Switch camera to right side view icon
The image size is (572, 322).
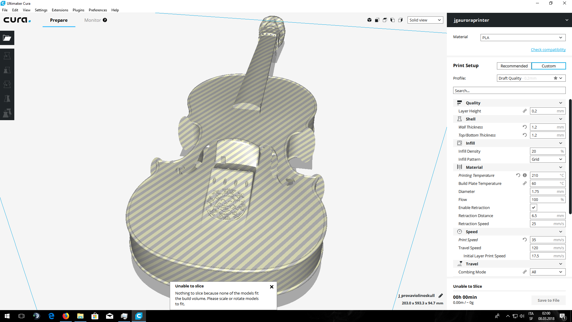400,20
